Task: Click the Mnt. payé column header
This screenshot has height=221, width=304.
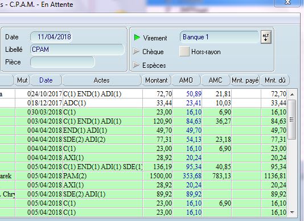Action: [245, 80]
